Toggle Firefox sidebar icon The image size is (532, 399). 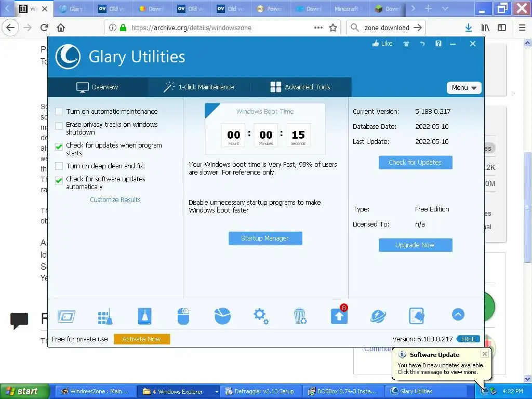[x=502, y=28]
